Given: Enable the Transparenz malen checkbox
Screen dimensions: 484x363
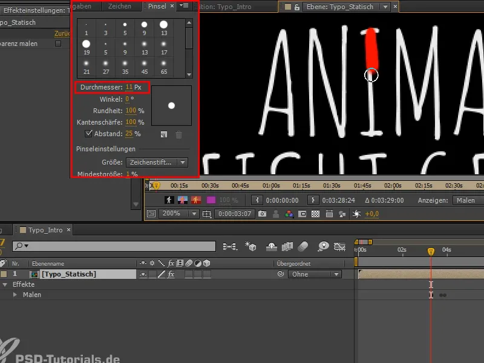Looking at the screenshot, I should (x=57, y=44).
